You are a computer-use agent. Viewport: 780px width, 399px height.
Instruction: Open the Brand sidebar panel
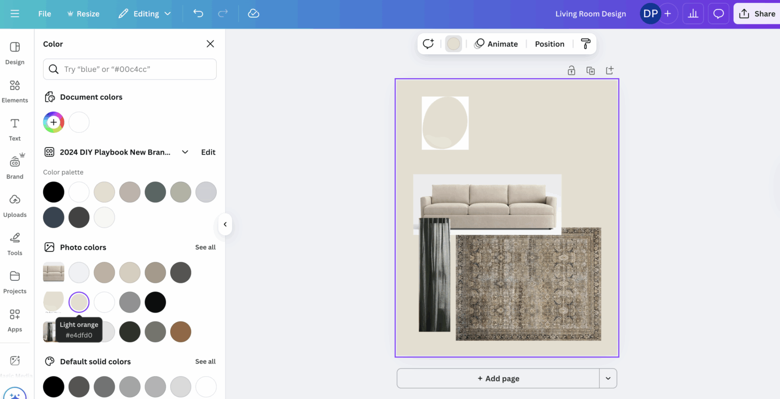tap(15, 167)
